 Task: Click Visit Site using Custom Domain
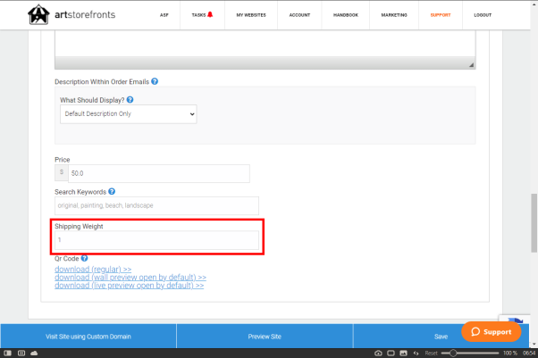tap(88, 337)
